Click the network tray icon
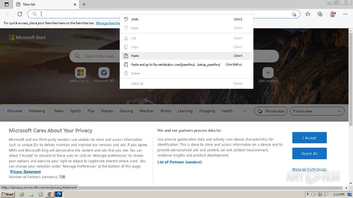 (x=320, y=194)
